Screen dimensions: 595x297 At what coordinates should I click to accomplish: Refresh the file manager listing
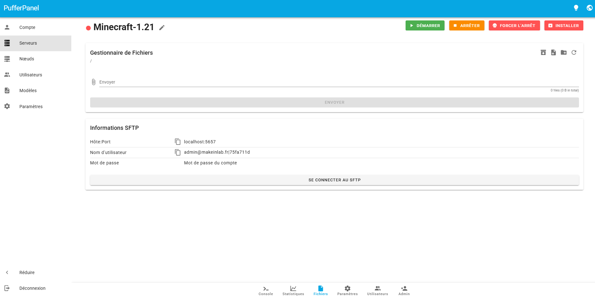click(574, 52)
